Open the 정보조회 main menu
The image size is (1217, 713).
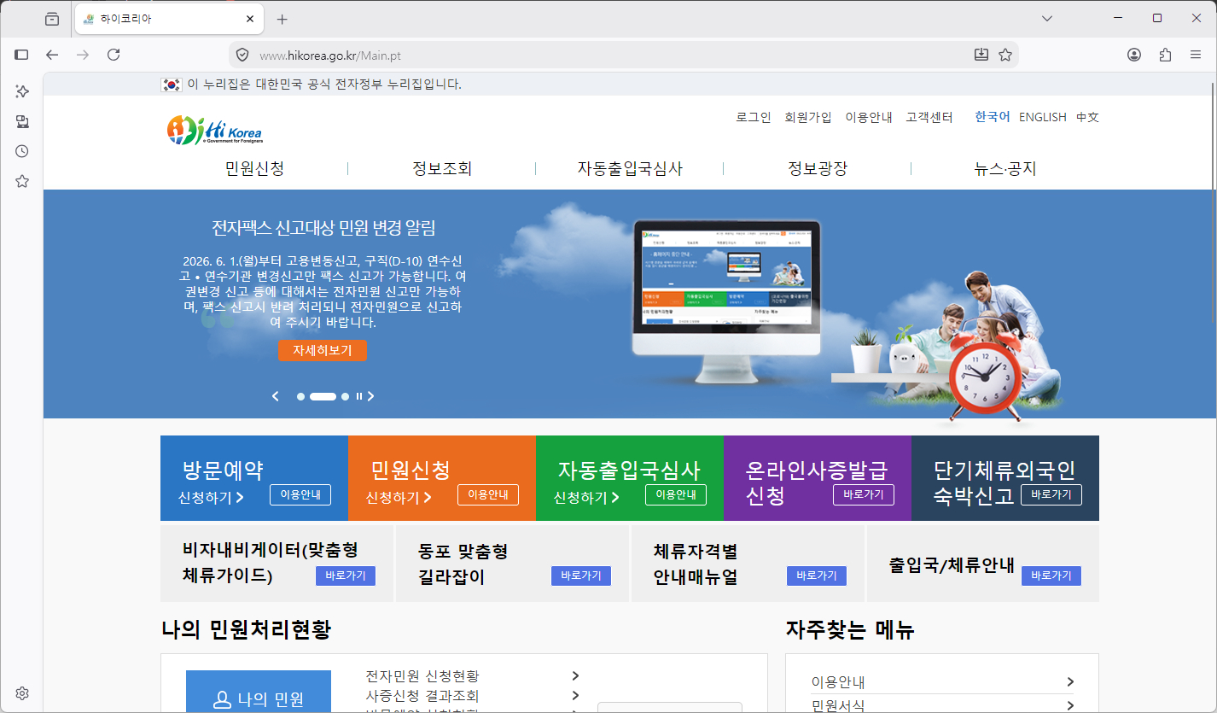(x=442, y=168)
